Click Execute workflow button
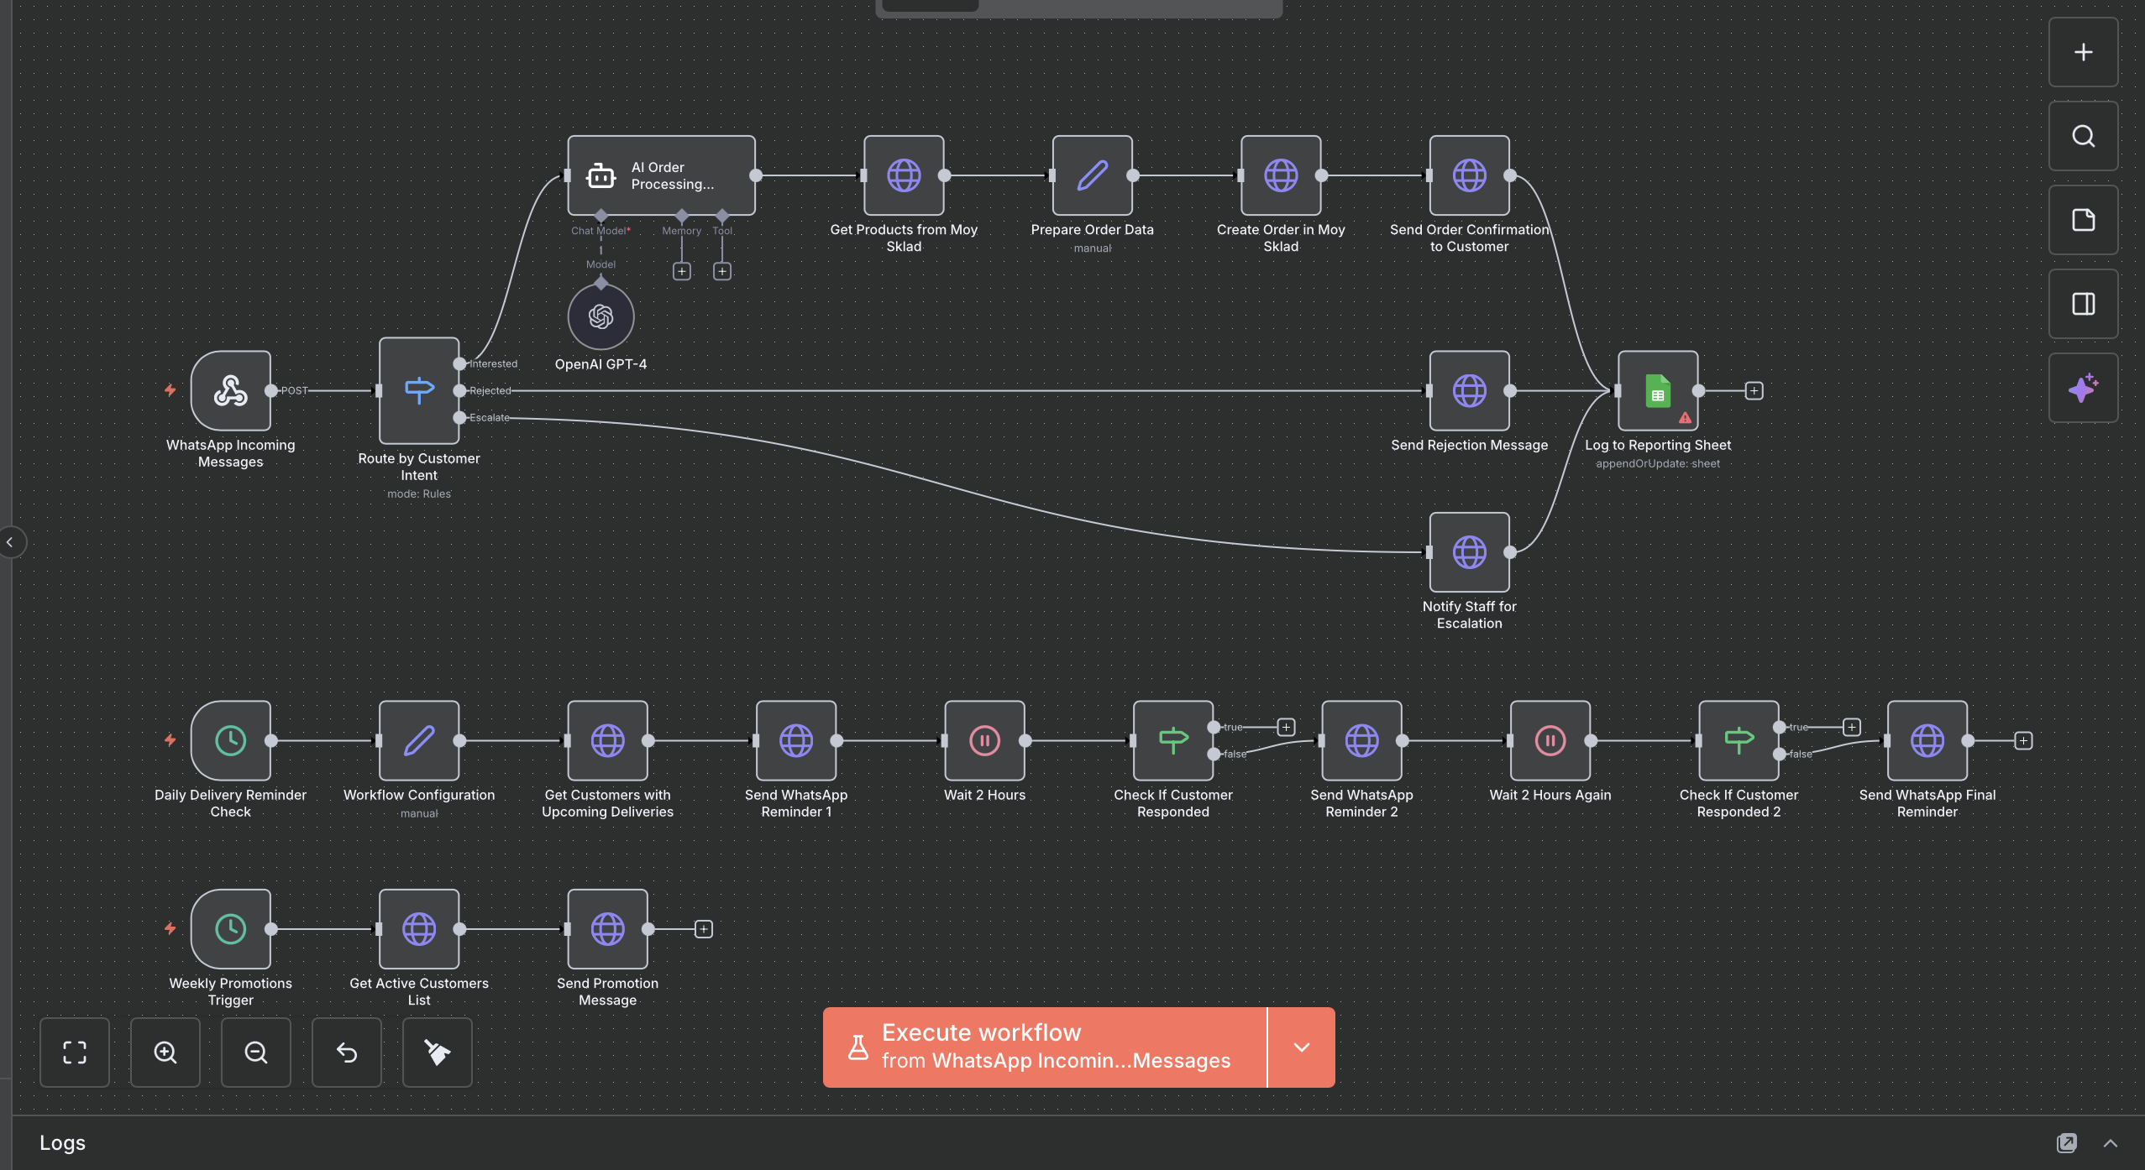The width and height of the screenshot is (2145, 1170). click(1044, 1047)
